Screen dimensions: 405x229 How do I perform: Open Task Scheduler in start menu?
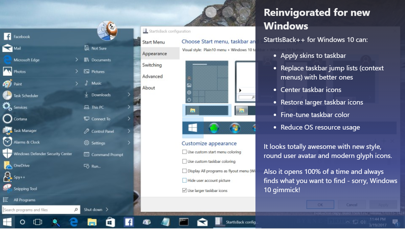pos(25,96)
